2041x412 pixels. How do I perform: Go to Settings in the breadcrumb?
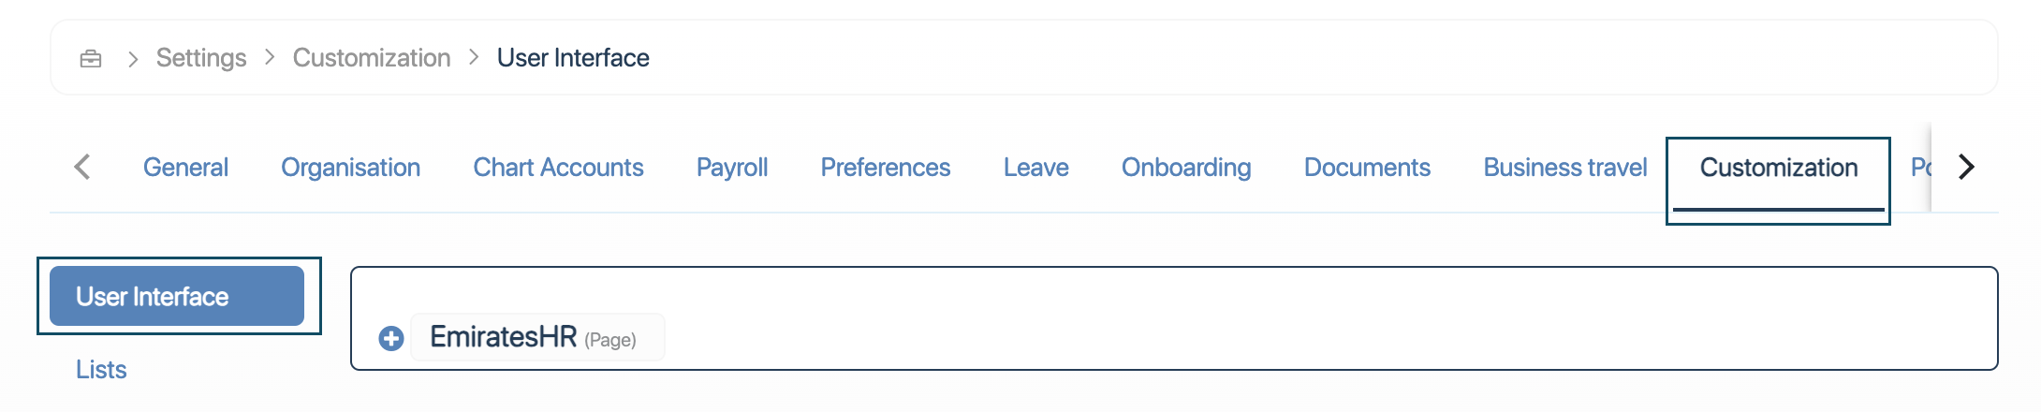(201, 58)
